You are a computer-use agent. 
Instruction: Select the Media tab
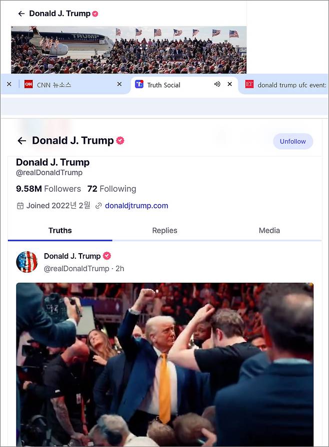coord(269,230)
